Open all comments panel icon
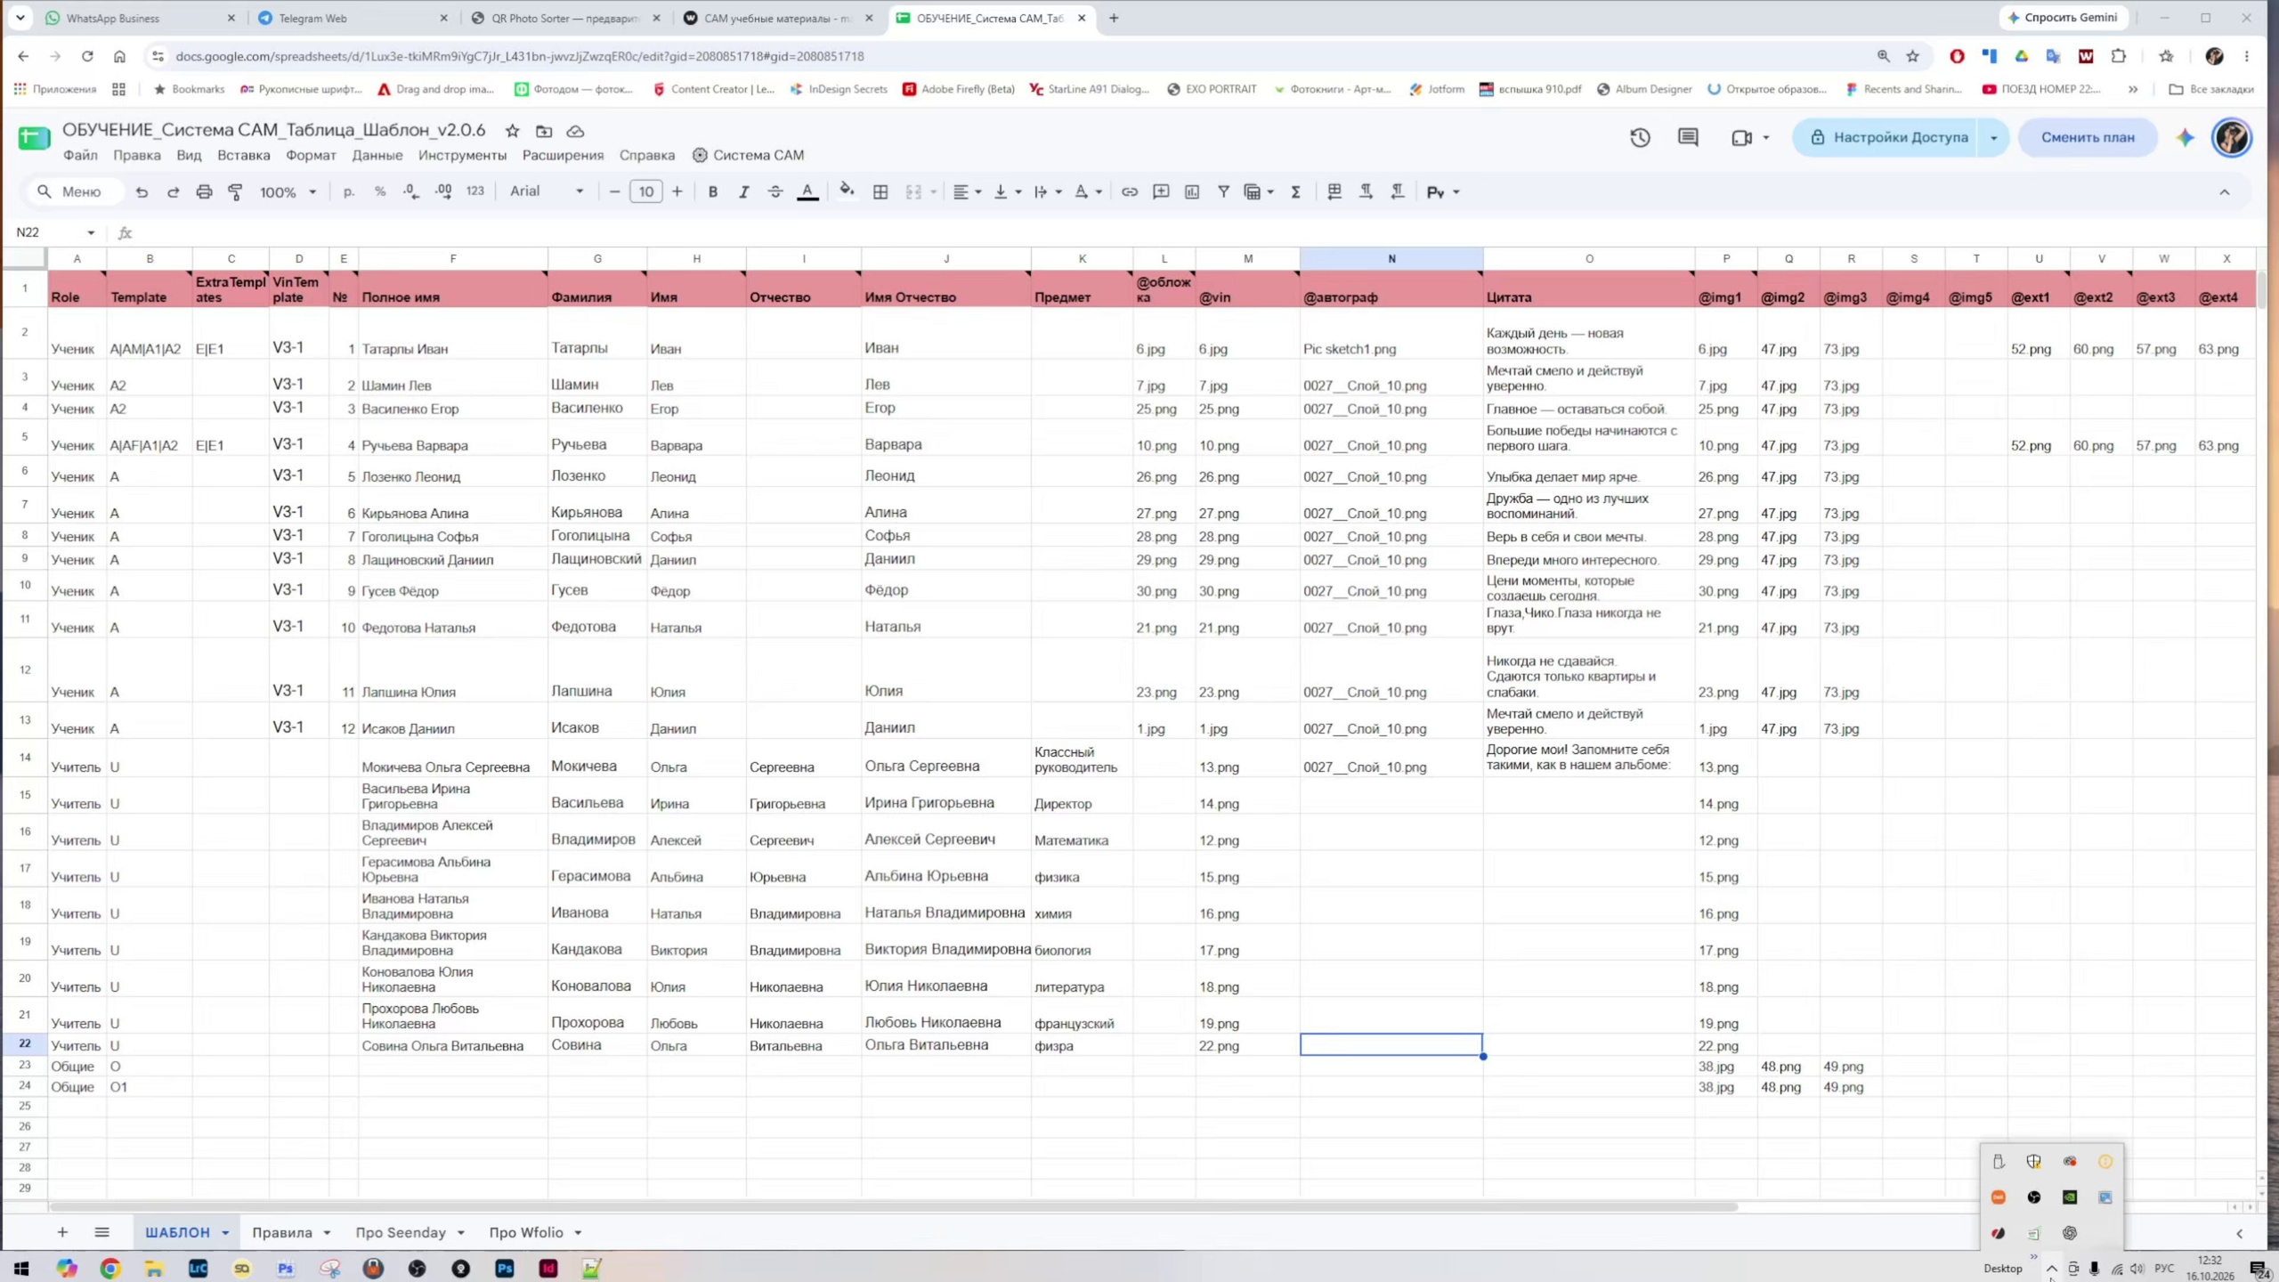The image size is (2279, 1282). click(1688, 137)
